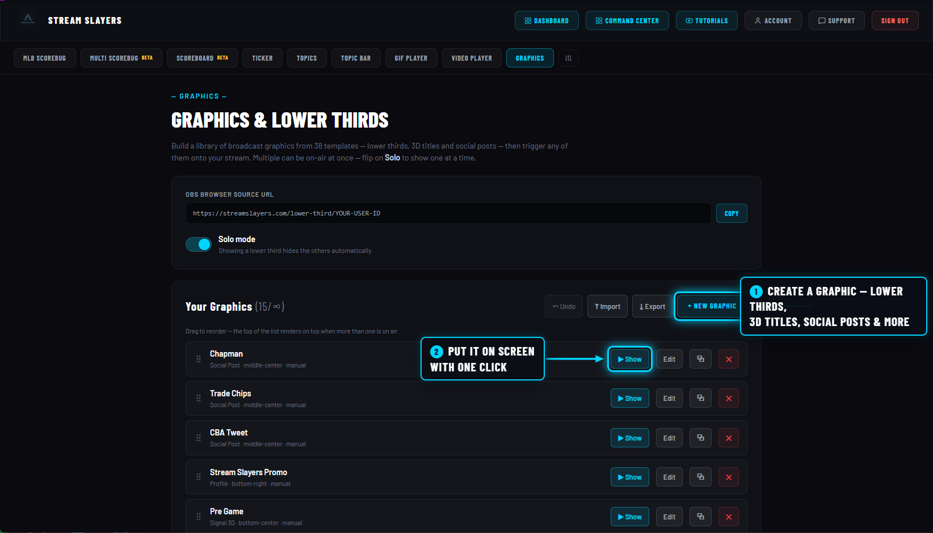The image size is (933, 533).
Task: Copy the OBS browser source URL
Action: click(x=732, y=213)
